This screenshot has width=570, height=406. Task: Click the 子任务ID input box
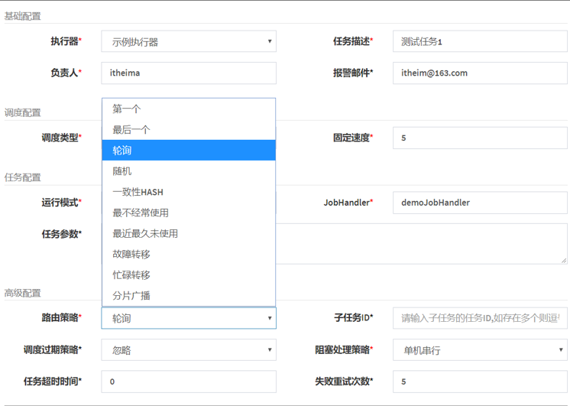480,318
